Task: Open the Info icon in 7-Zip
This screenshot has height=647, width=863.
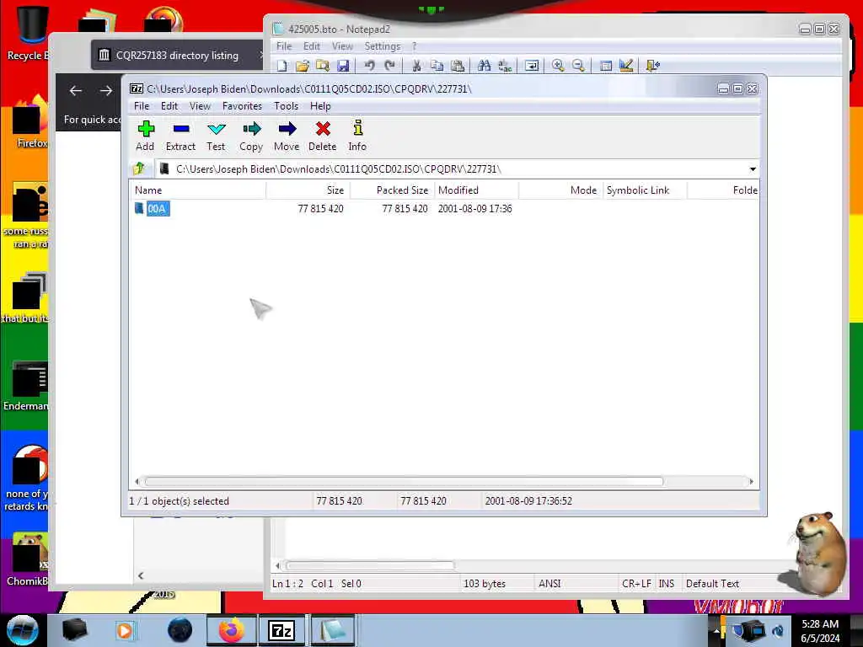Action: pyautogui.click(x=357, y=136)
